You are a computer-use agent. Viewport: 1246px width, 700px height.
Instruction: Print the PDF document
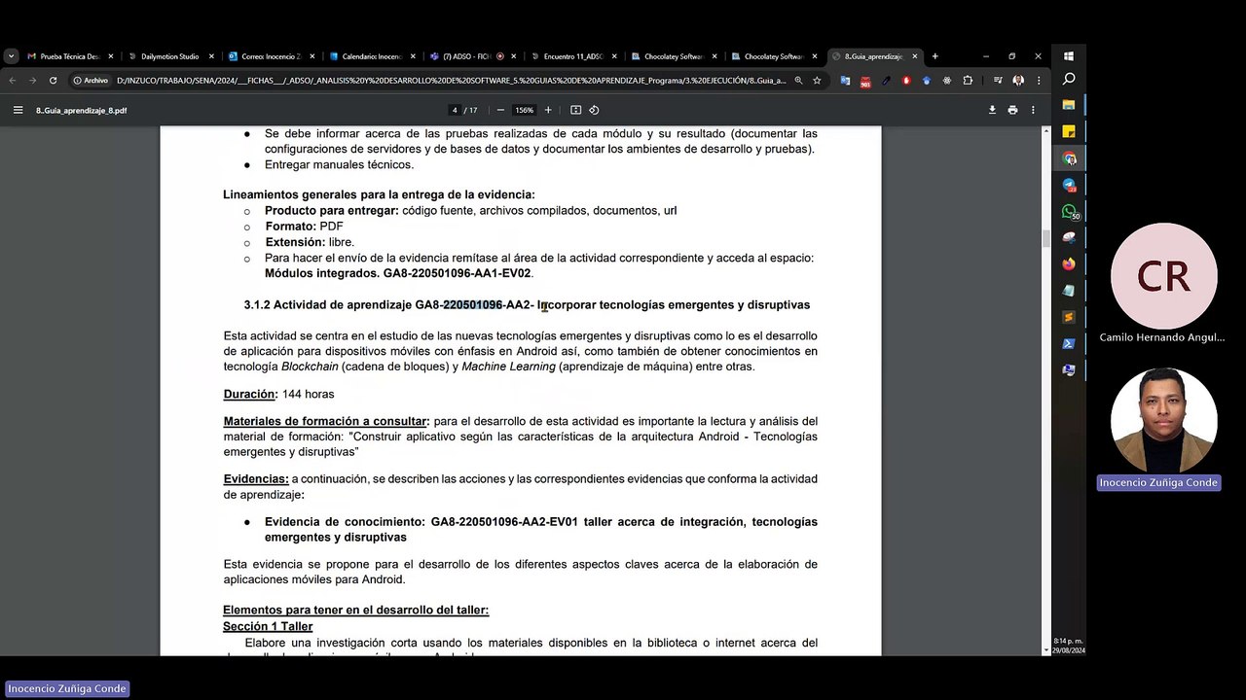[x=1012, y=110]
